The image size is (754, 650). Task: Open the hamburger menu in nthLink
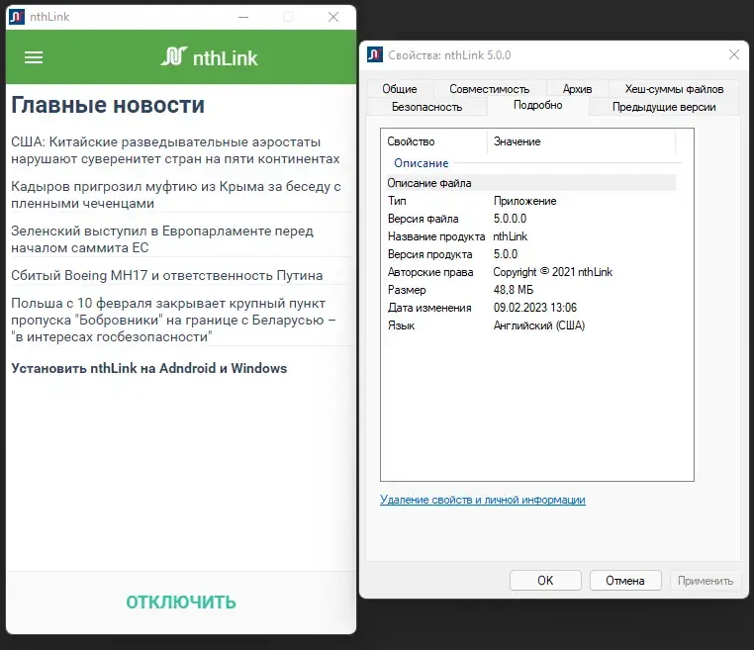point(34,57)
